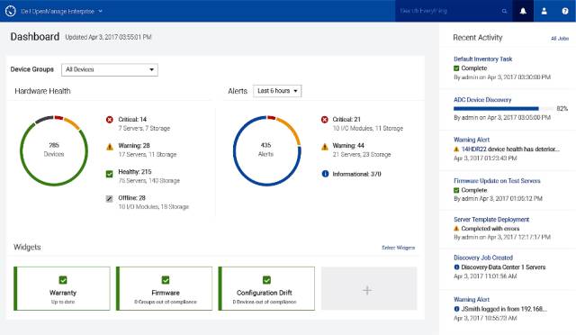Click the Firmware widget green check
Viewport: 576px width, 335px height.
(166, 280)
